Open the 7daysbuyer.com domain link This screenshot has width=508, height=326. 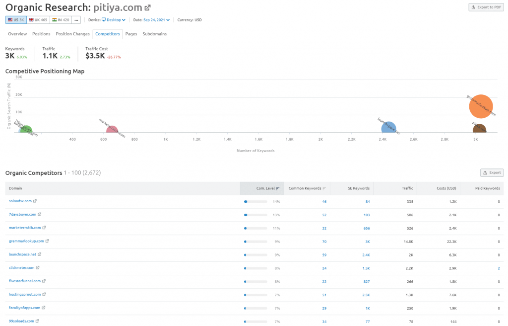click(22, 214)
